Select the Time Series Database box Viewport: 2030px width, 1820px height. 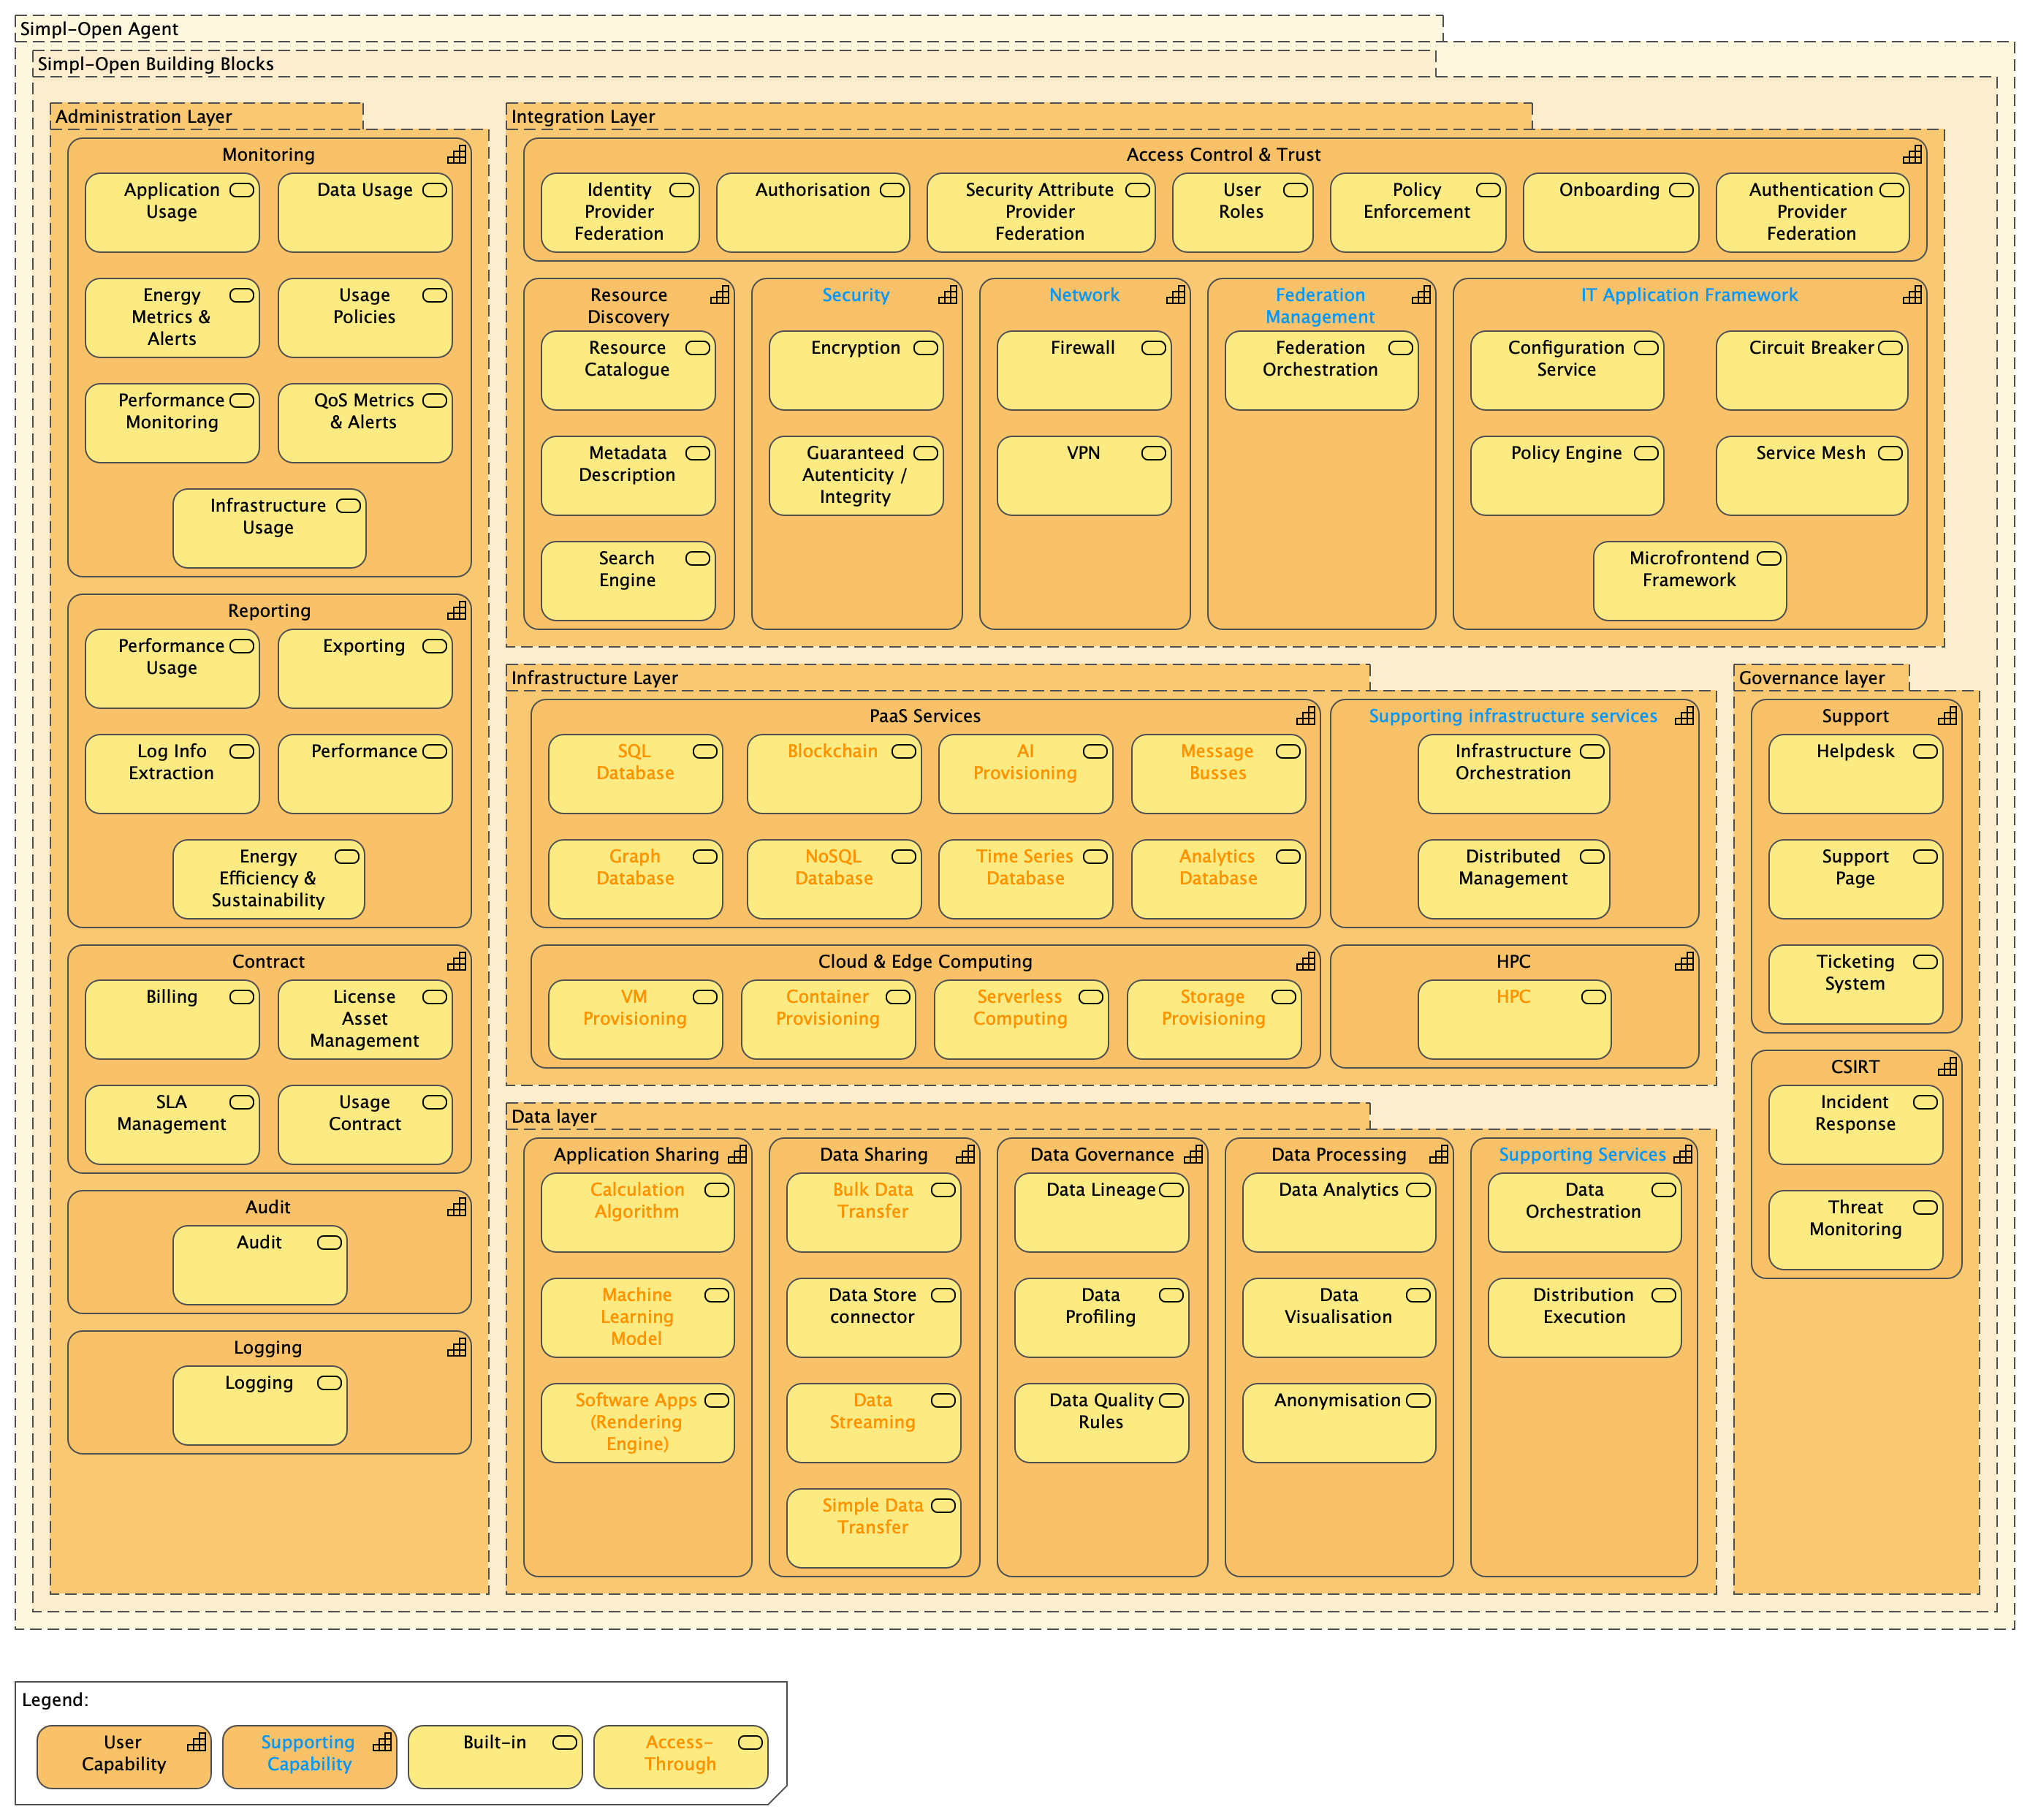pyautogui.click(x=1025, y=880)
